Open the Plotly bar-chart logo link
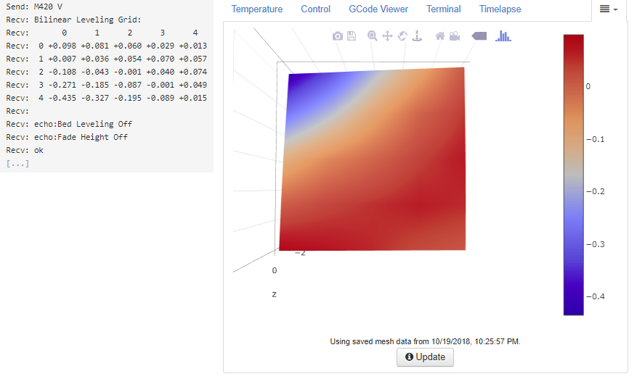Image resolution: width=637 pixels, height=379 pixels. click(x=503, y=36)
